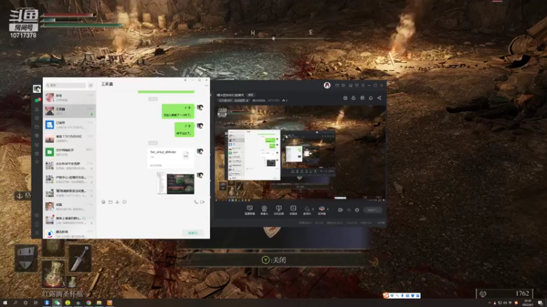Select the 王秉鑫 conversation in chat list

click(70, 111)
